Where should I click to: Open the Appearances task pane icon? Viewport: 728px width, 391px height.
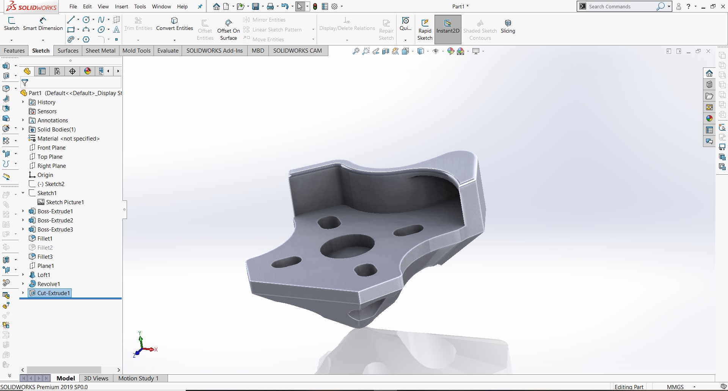point(709,119)
